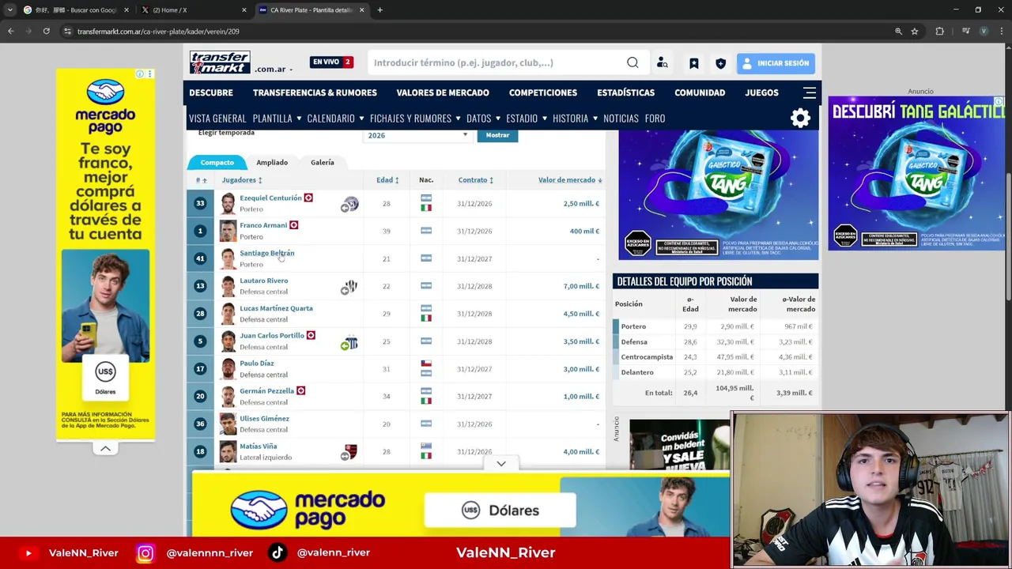Click the magnifier search icon in search bar

(x=632, y=62)
